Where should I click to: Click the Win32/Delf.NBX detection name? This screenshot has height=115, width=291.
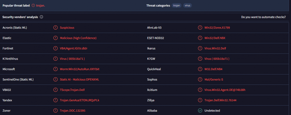[215, 38]
